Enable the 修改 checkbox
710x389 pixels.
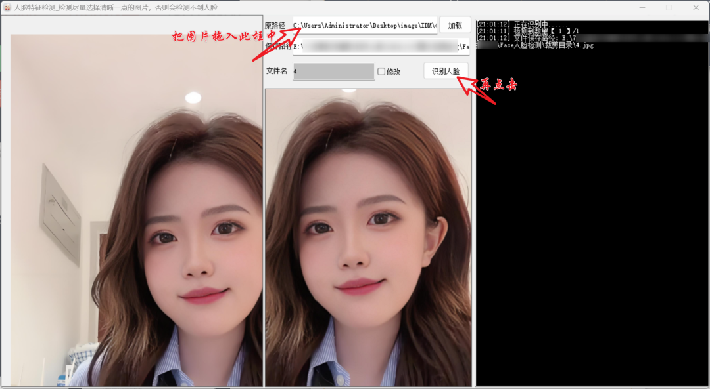click(x=381, y=72)
